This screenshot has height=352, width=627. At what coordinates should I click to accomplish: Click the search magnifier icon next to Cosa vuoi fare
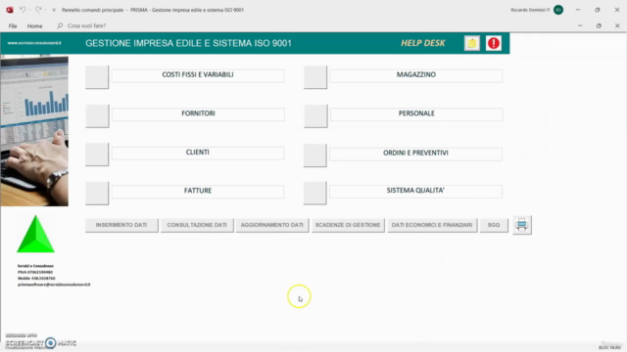(60, 25)
